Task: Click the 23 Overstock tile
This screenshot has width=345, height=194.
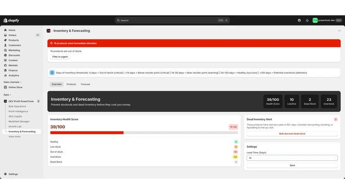Action: [329, 101]
